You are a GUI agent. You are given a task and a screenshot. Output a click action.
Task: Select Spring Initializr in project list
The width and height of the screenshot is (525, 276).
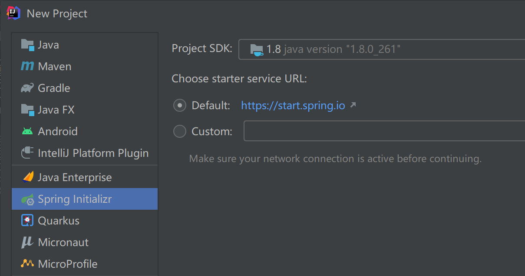[85, 199]
